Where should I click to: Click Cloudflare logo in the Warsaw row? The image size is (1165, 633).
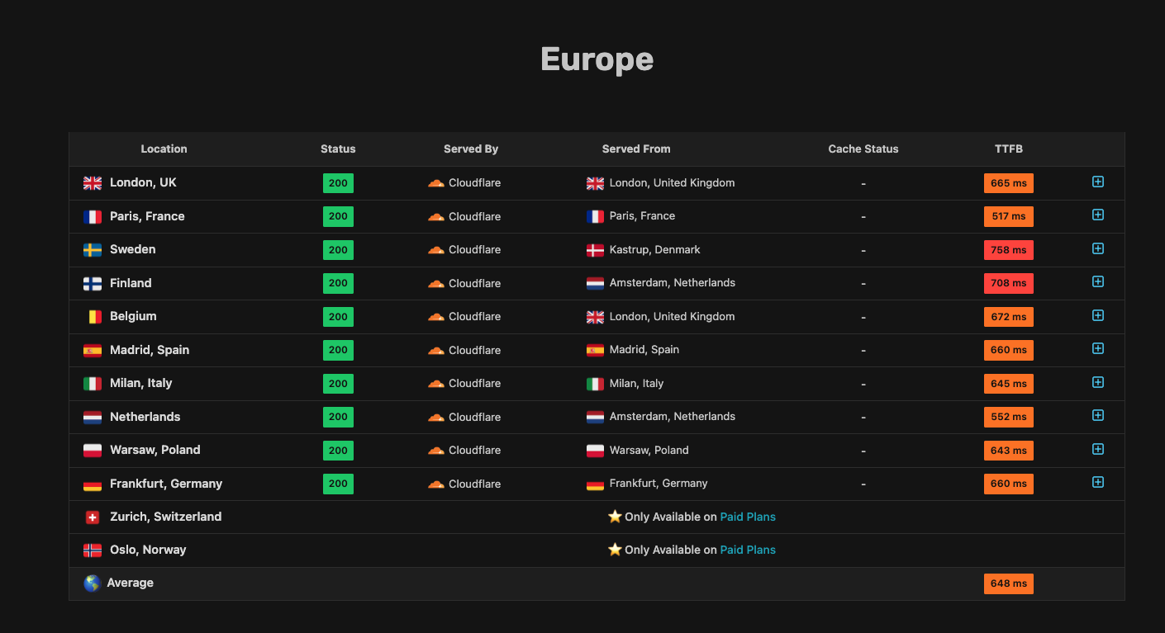(x=436, y=451)
